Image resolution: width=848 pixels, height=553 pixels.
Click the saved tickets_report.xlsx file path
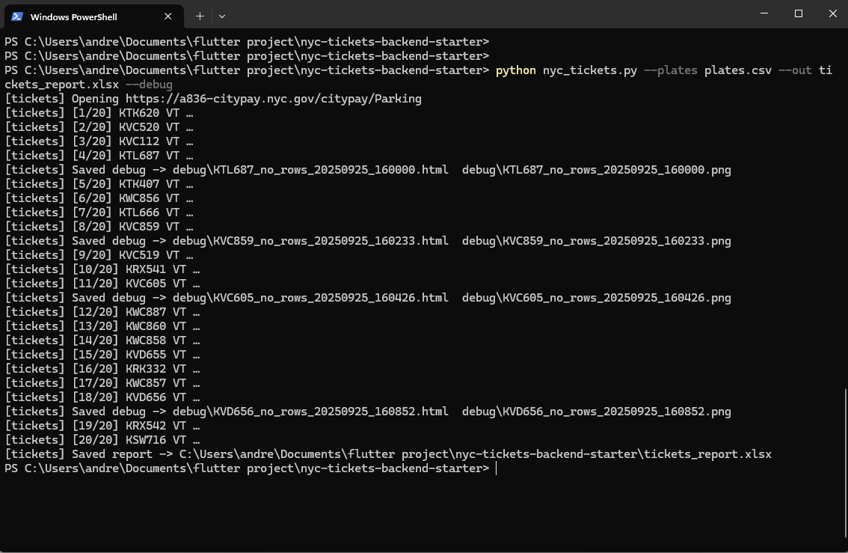(x=475, y=454)
